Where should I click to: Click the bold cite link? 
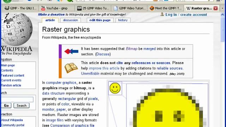click(120, 63)
